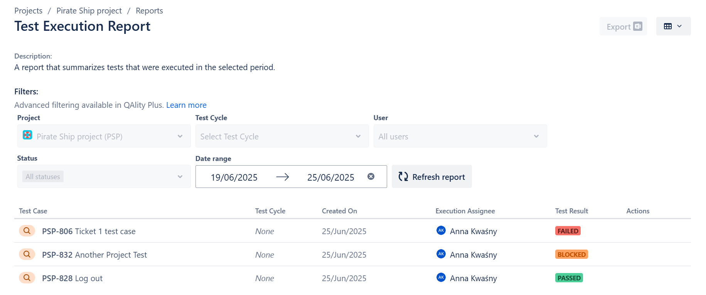
Task: Expand the Project dropdown
Action: 104,136
